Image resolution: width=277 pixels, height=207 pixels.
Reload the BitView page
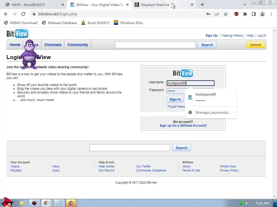pyautogui.click(x=23, y=14)
